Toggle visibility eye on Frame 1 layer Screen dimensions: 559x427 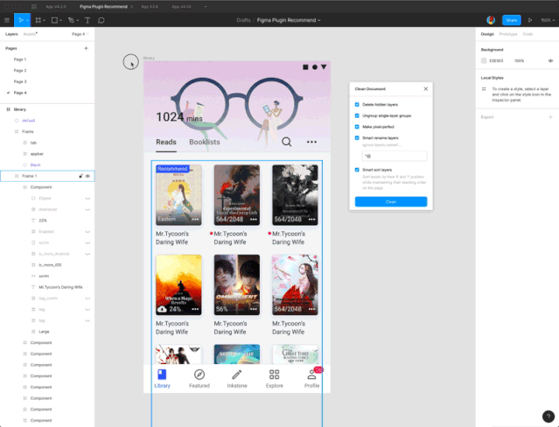pos(87,176)
